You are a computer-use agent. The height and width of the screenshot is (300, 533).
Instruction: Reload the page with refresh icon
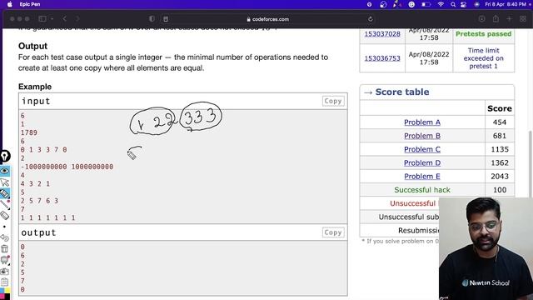(370, 19)
